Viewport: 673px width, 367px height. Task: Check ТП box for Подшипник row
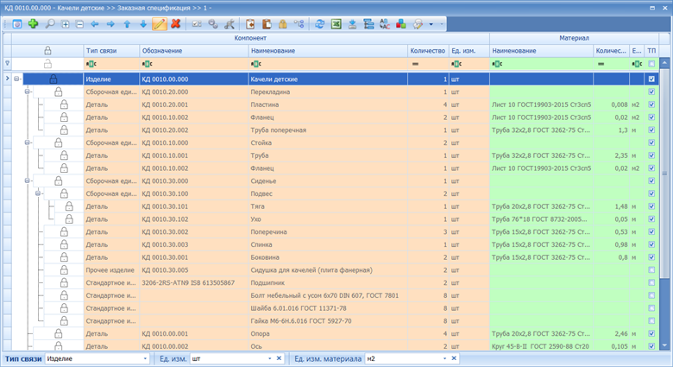(651, 282)
